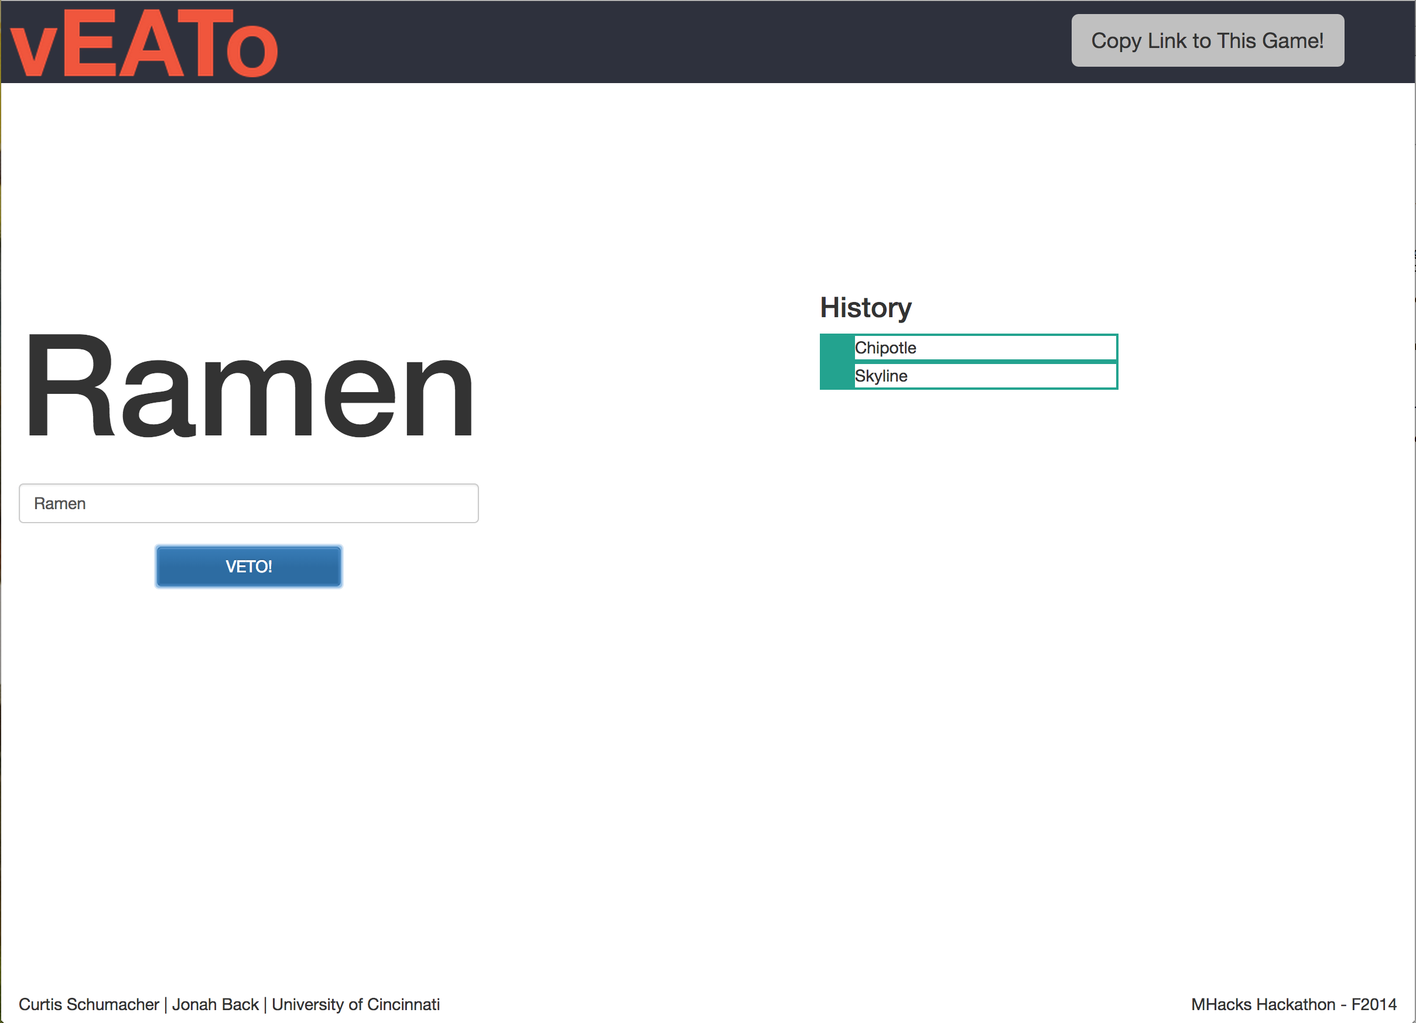The image size is (1416, 1023).
Task: Click Curtis Schumacher in the footer
Action: click(88, 1004)
